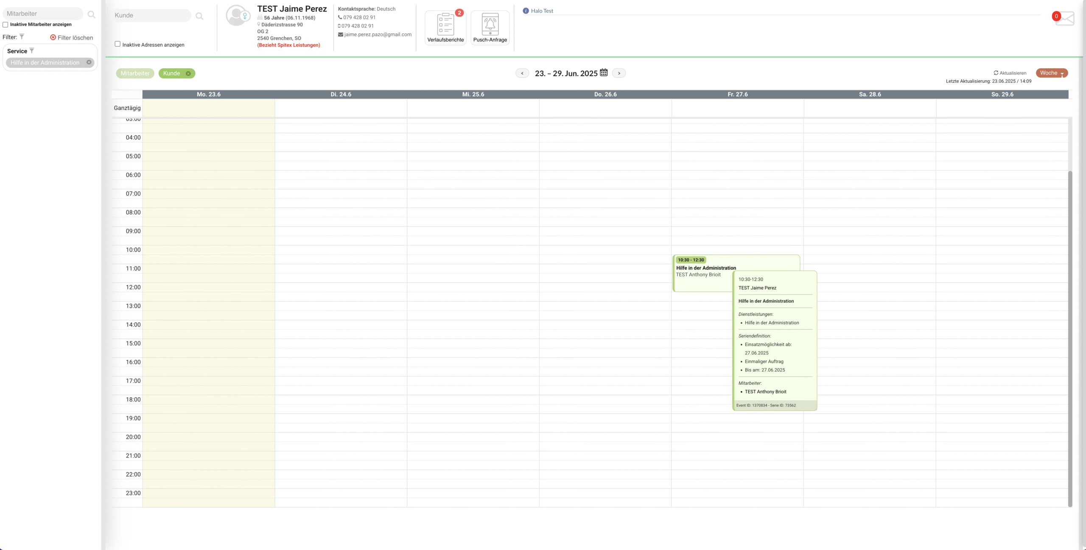The width and height of the screenshot is (1086, 550).
Task: Click the Mitarbeiter search input field
Action: [x=42, y=14]
